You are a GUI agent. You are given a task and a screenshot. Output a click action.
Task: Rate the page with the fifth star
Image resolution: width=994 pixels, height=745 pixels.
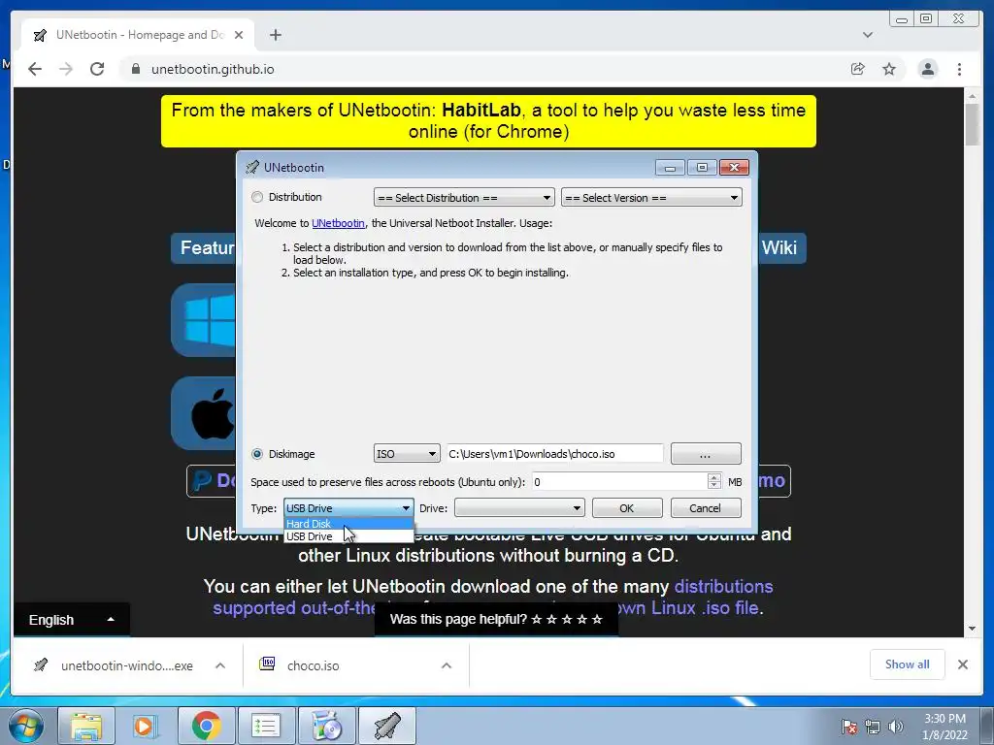point(597,619)
